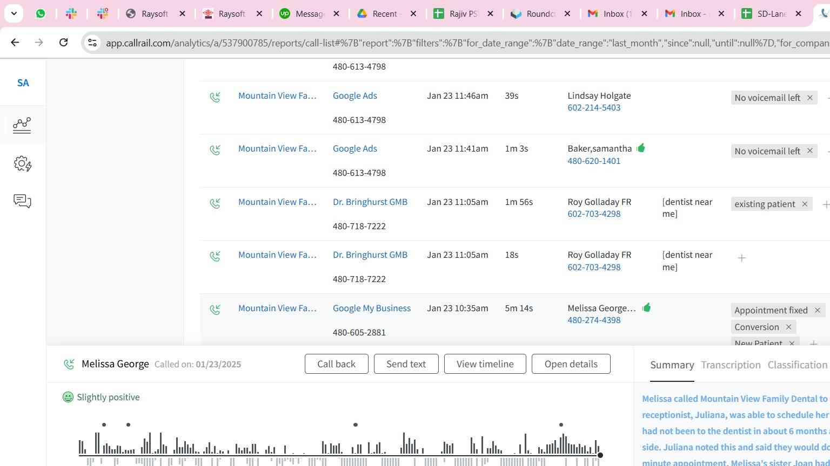Open phone number 602-214-5403 link
The height and width of the screenshot is (466, 830).
click(x=594, y=107)
